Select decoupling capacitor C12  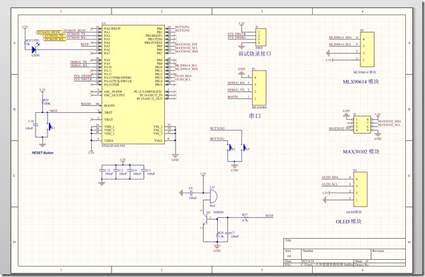point(102,171)
